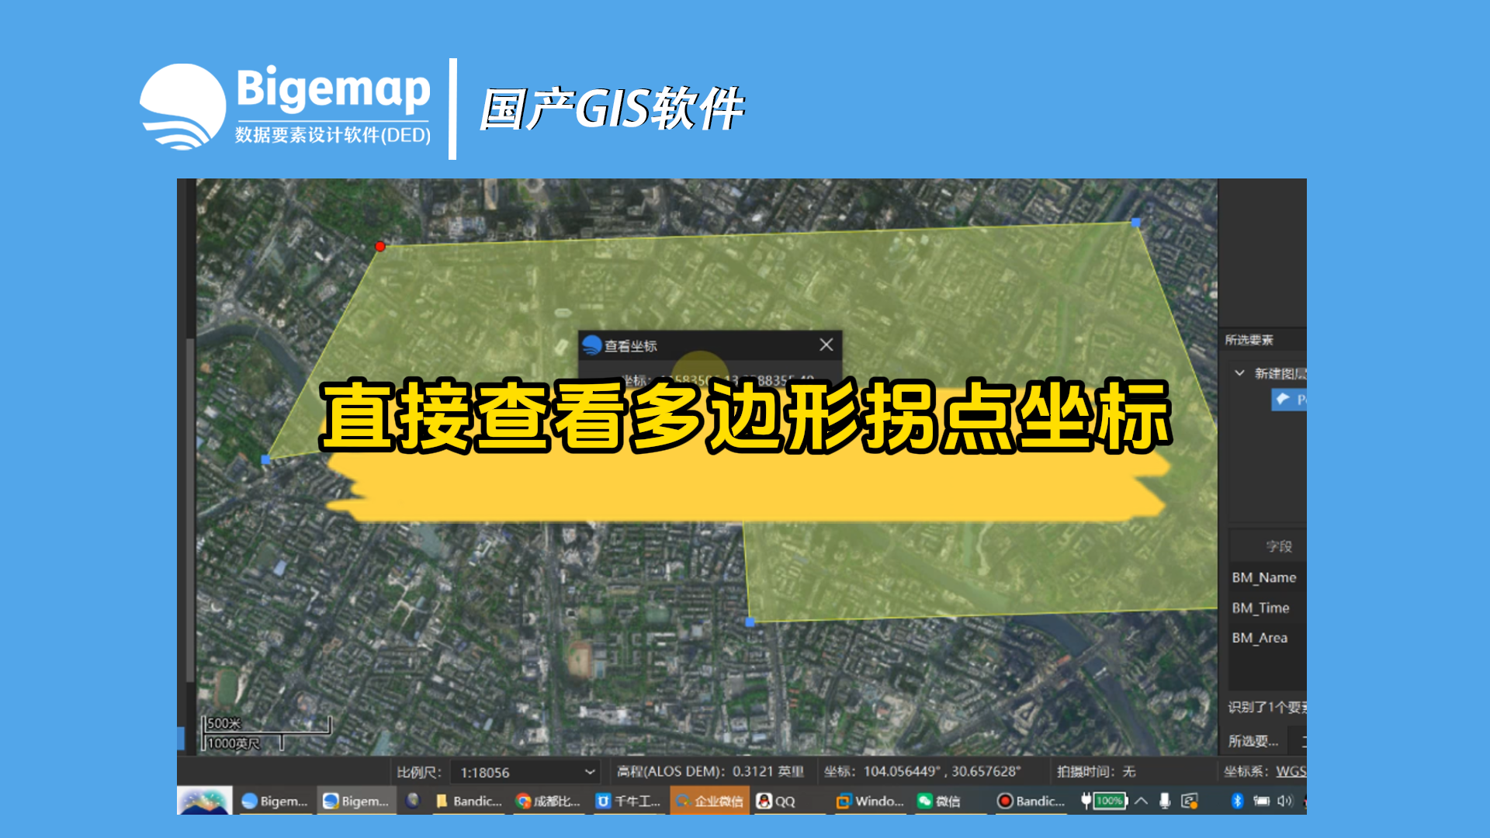Open the first Bigemap taskbar window

[275, 801]
